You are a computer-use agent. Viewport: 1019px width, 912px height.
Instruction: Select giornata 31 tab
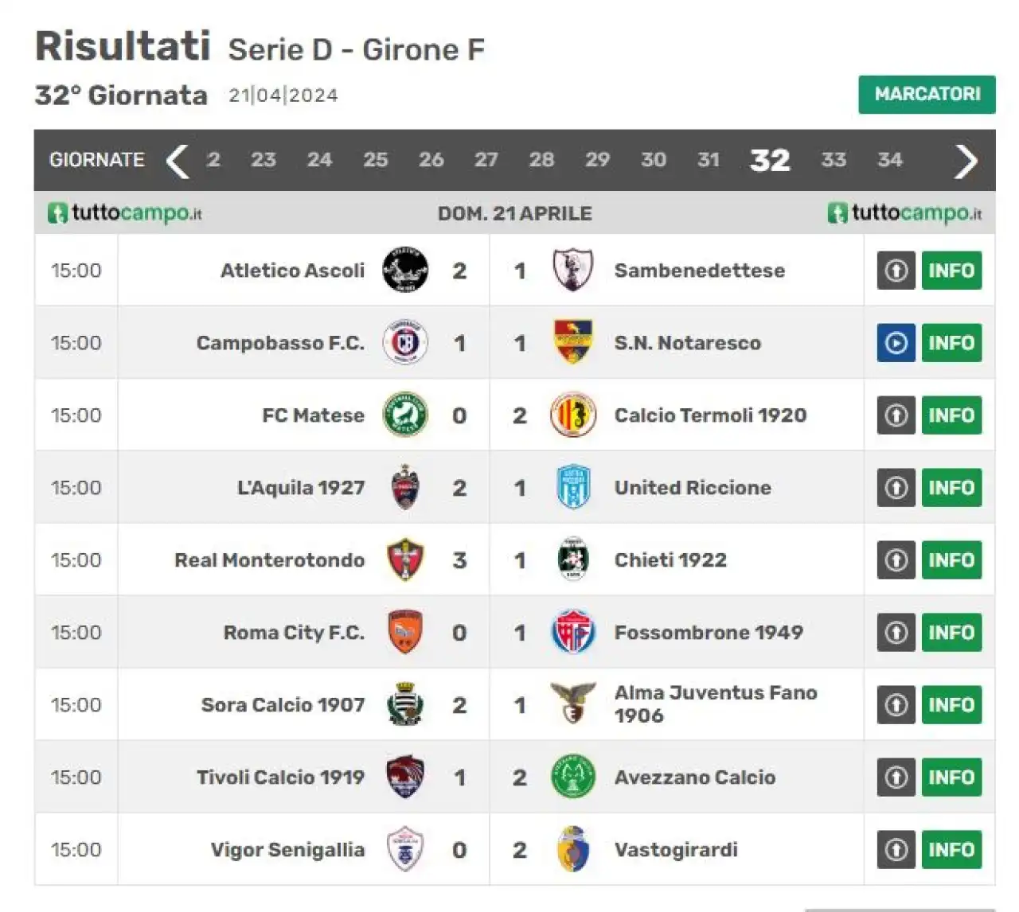click(709, 160)
